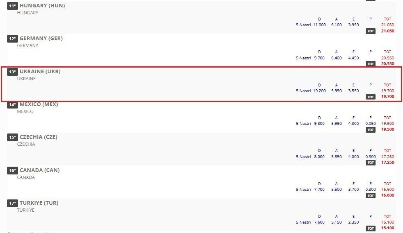The height and width of the screenshot is (233, 403).
Task: Click the 5 Nastri label for Germany
Action: coord(303,58)
